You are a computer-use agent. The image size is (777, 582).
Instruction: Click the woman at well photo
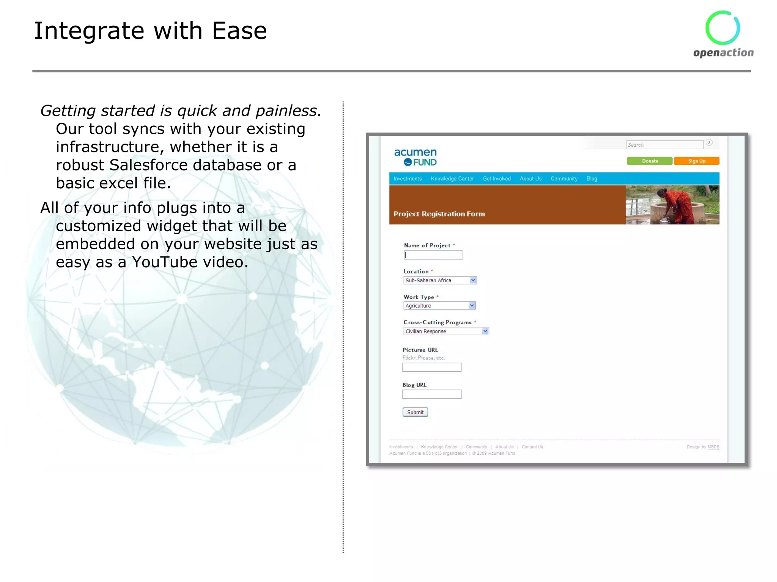pos(672,205)
